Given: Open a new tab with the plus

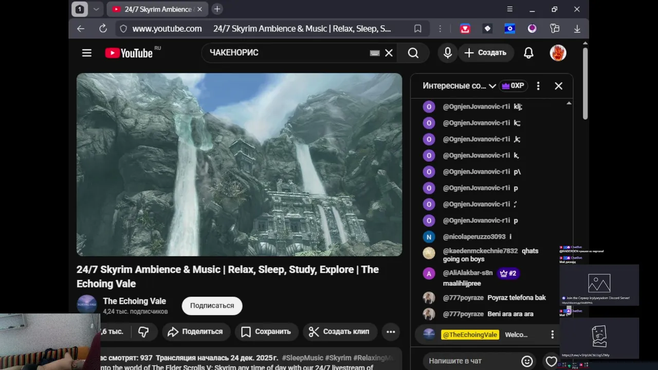Looking at the screenshot, I should click(217, 9).
